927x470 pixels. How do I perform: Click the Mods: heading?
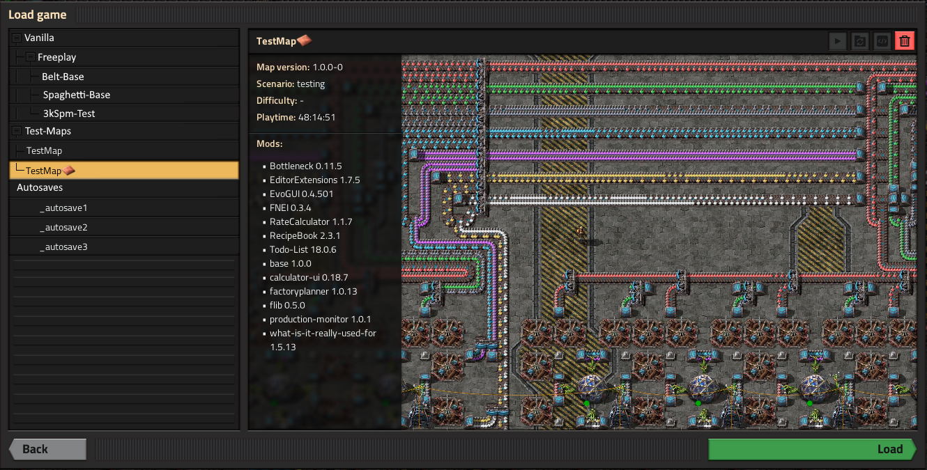270,143
